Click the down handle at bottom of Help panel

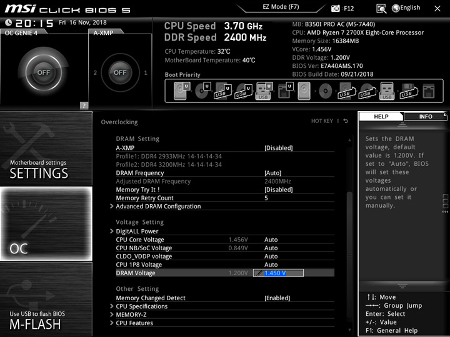(x=402, y=286)
